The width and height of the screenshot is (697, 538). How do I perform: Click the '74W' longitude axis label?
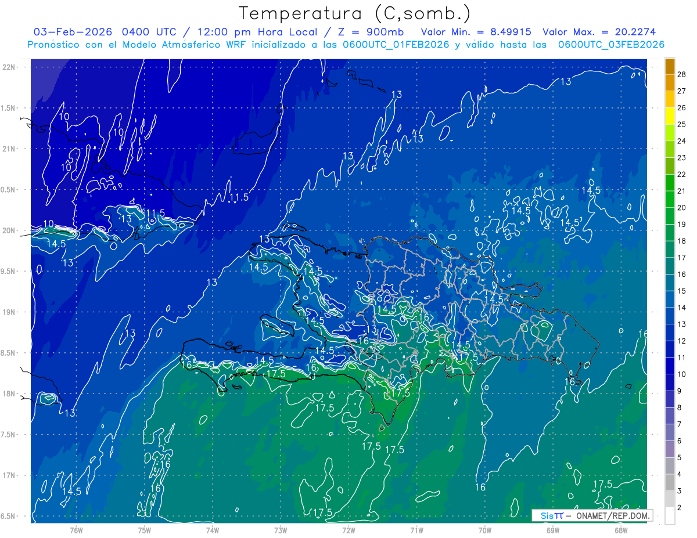212,530
